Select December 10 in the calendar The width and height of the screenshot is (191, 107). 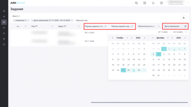(158, 60)
